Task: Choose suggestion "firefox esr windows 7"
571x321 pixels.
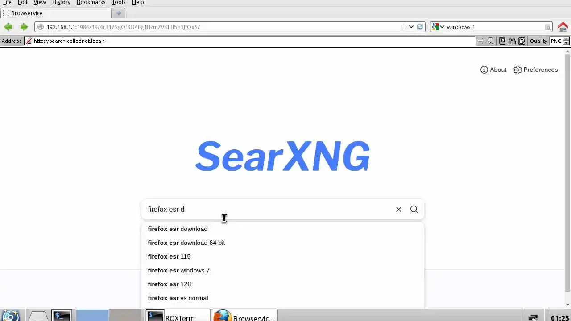Action: (283, 270)
